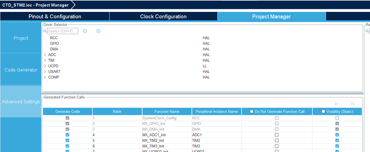Image resolution: width=370 pixels, height=152 pixels.
Task: Uncheck Generate Code for MX_TIM2_Init
Action: (67, 141)
